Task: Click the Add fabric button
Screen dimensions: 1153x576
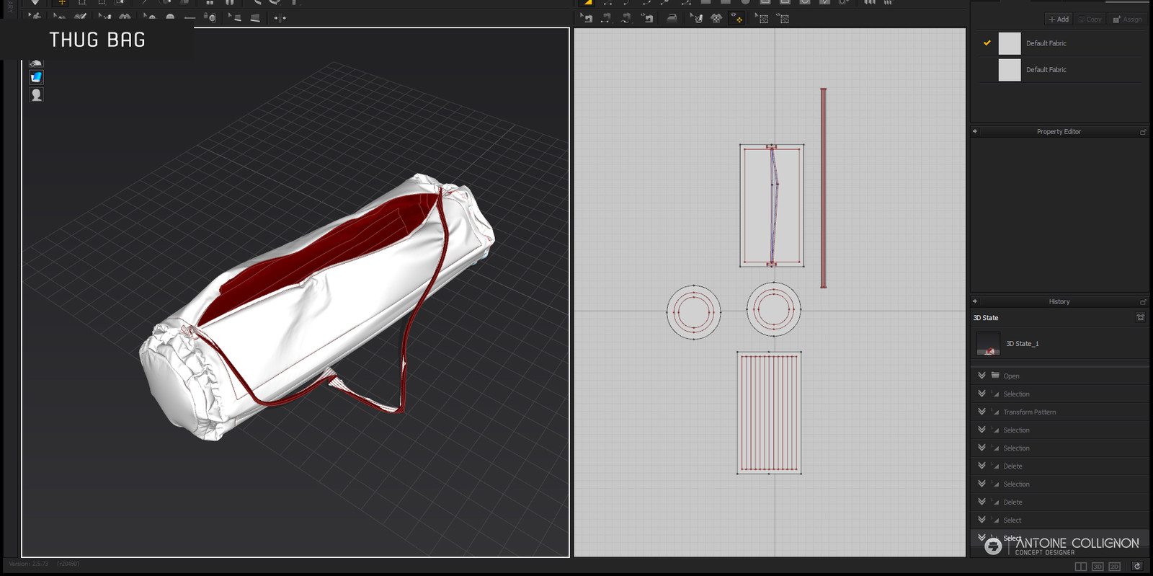Action: [x=1059, y=19]
